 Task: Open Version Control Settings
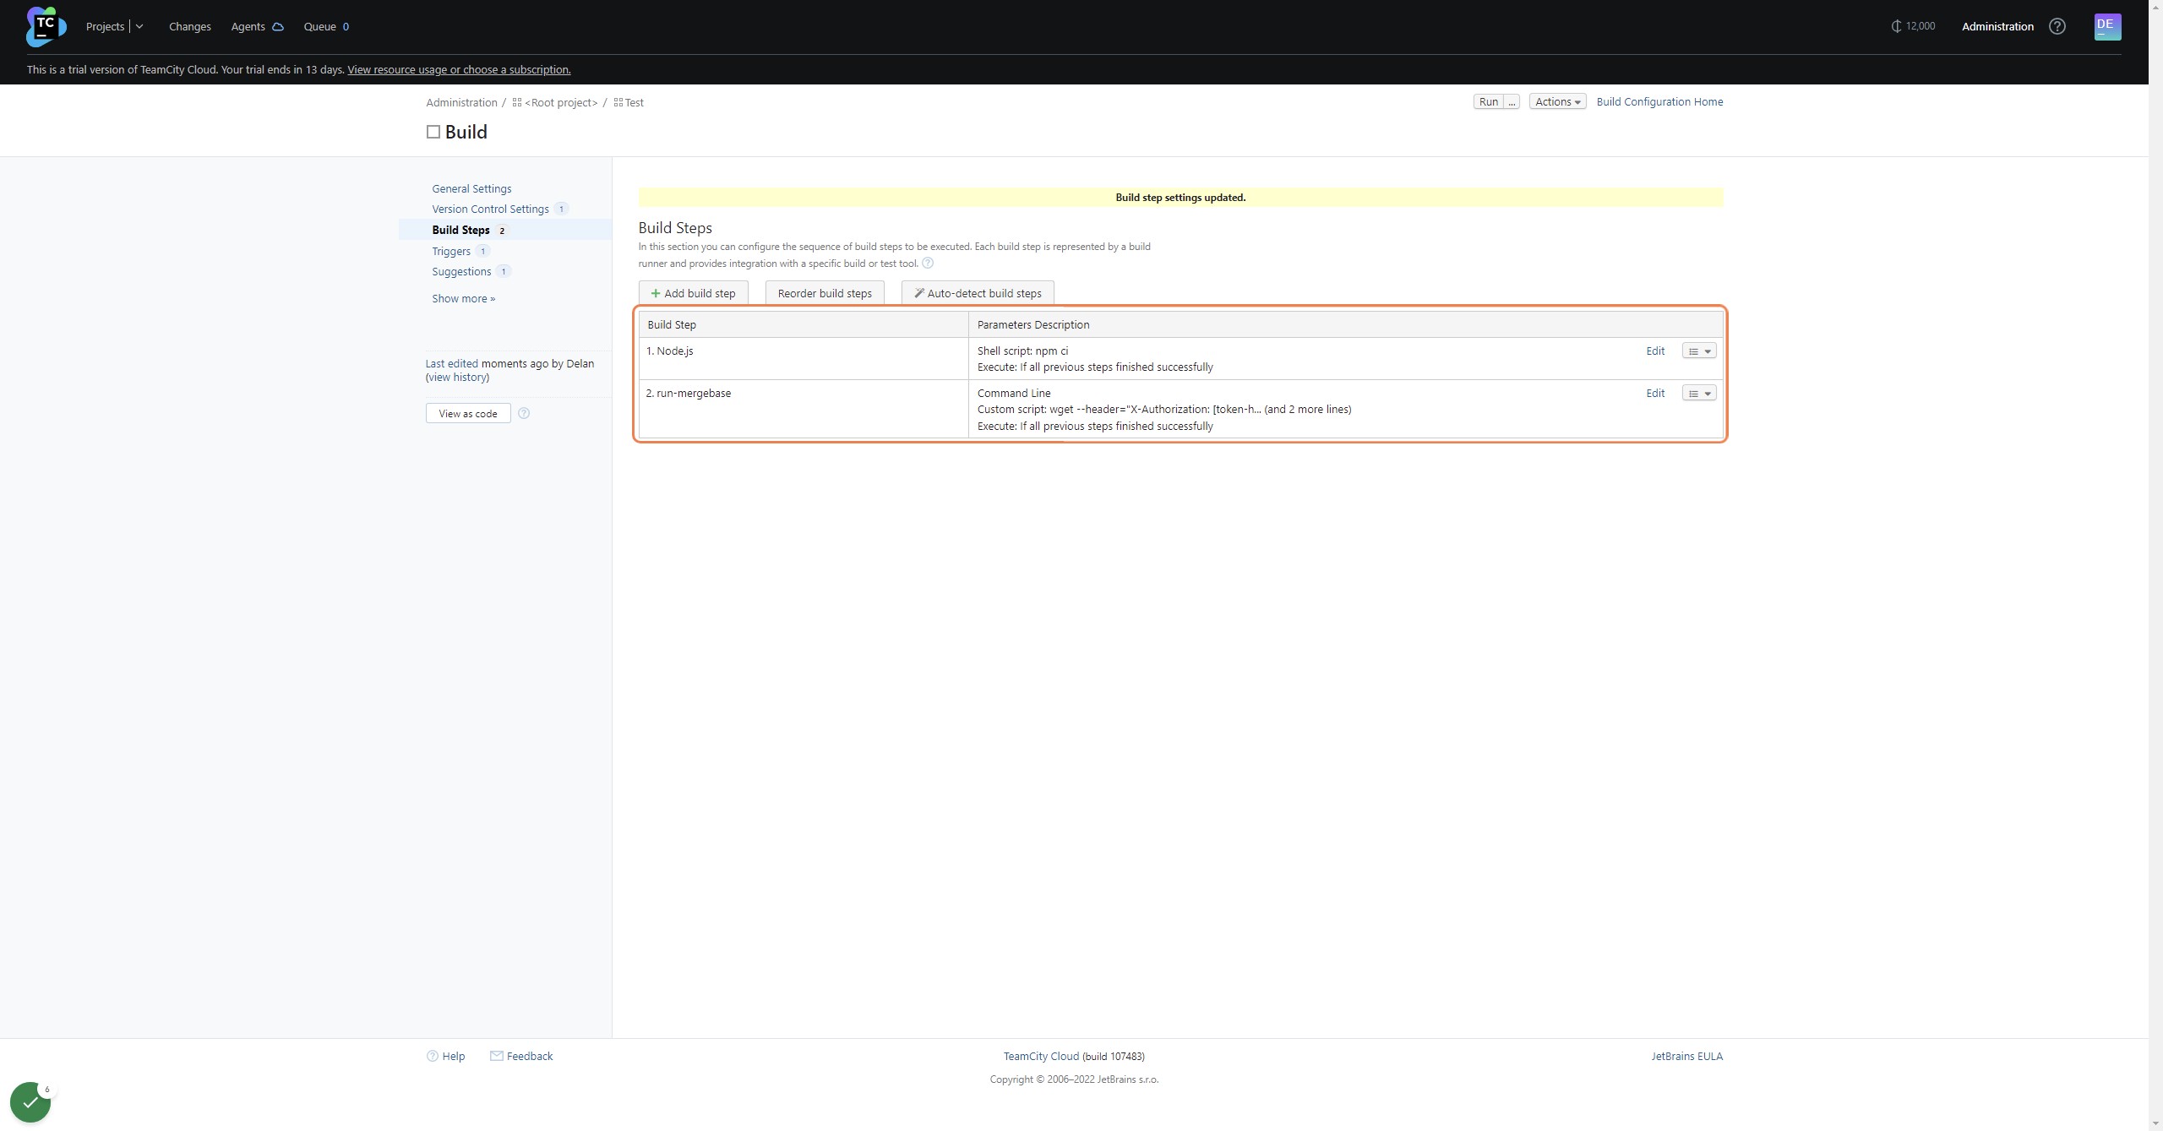coord(490,209)
